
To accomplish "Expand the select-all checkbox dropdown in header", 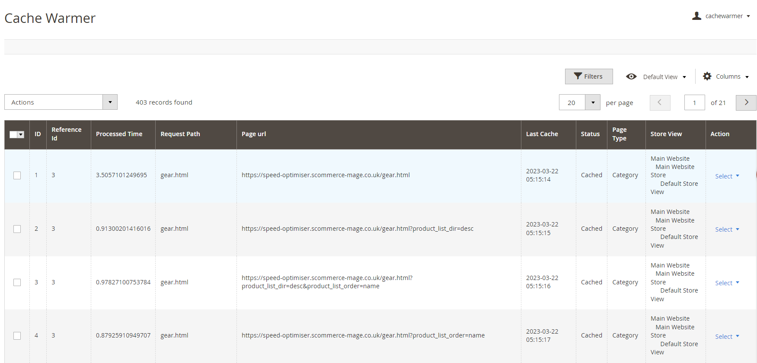I will [x=21, y=134].
